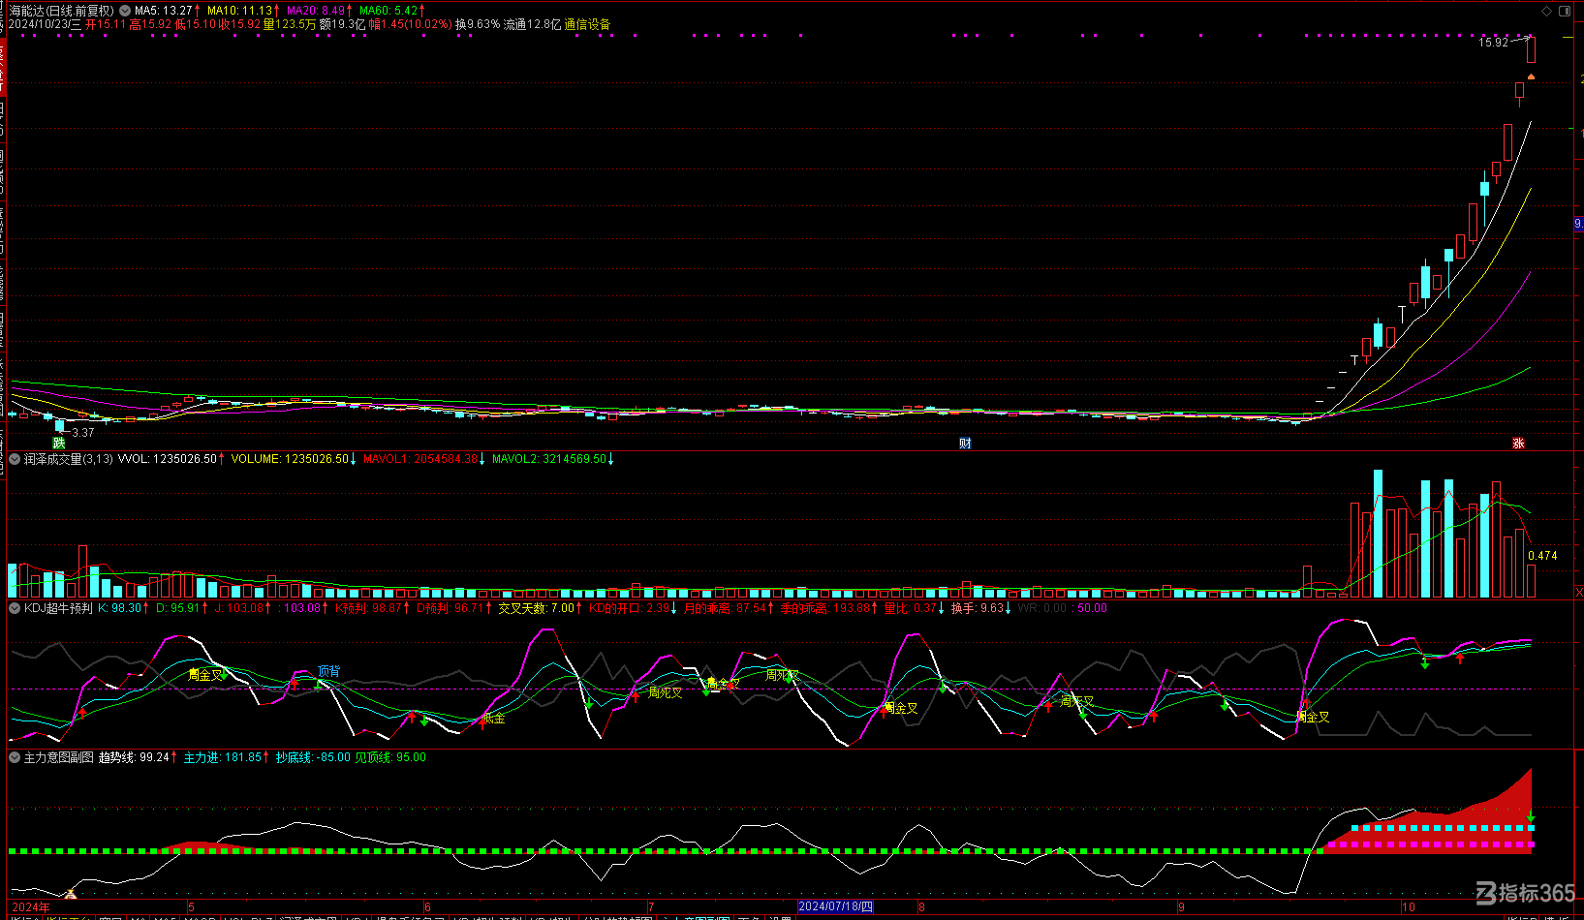Click the last red candlestick at 15.92
Screen dimensions: 1584x920
click(1531, 49)
